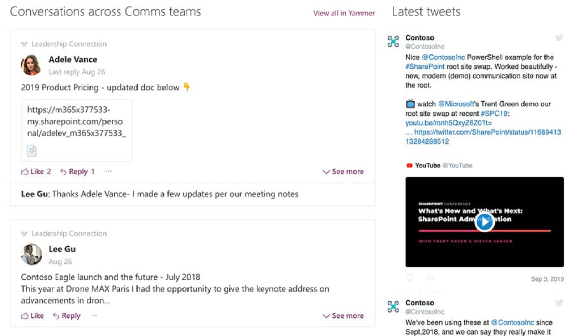573x336 pixels.
Task: Click Twitter bird icon on first Contoso tweet
Action: pos(559,37)
